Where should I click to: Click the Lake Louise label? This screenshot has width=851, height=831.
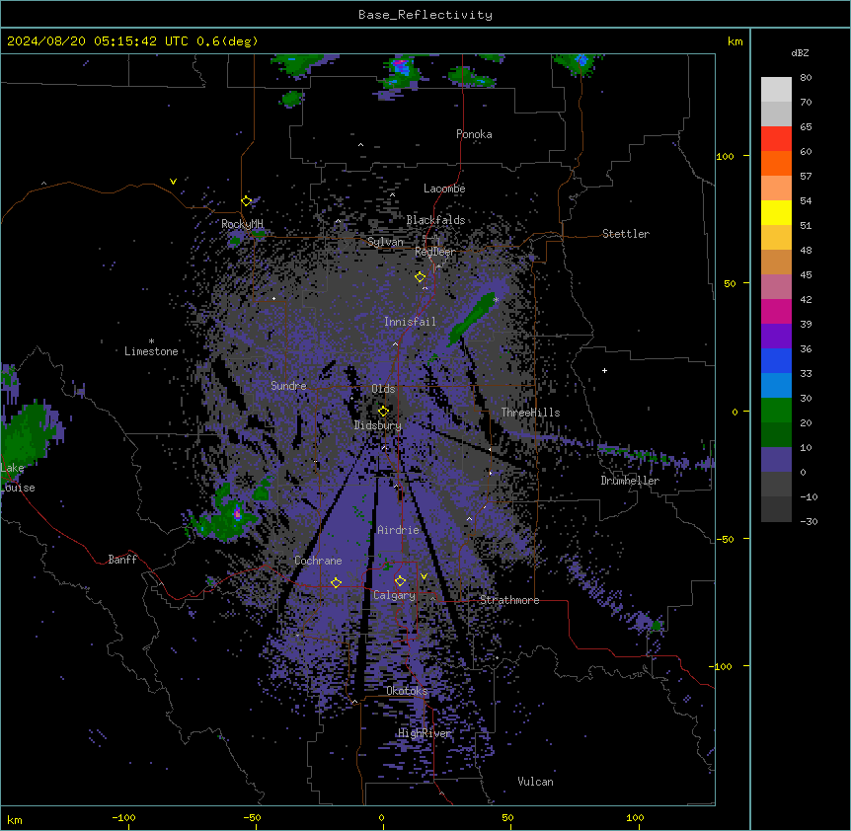tap(18, 478)
